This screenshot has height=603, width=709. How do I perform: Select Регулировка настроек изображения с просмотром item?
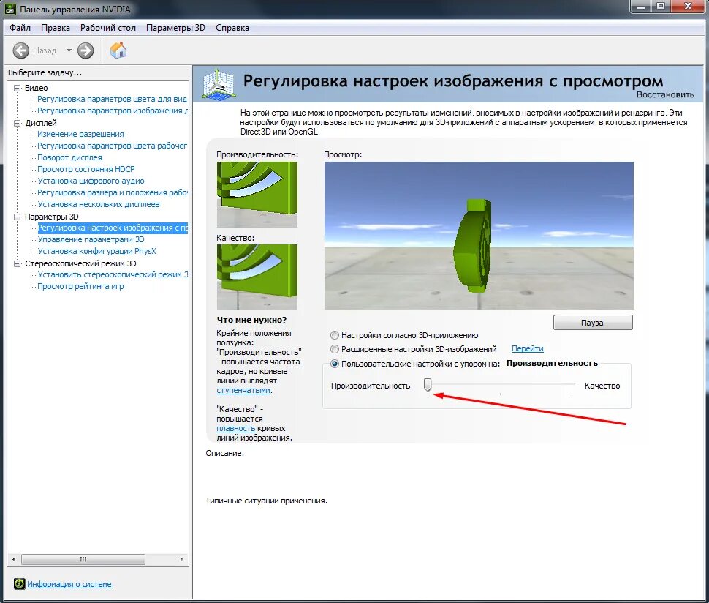pos(112,228)
